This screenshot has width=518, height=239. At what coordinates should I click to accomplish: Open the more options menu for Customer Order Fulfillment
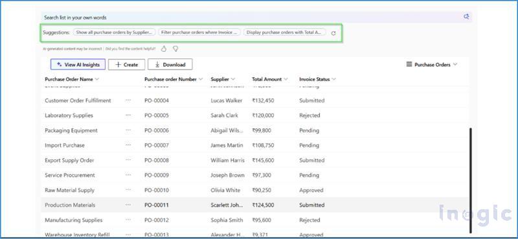pos(128,100)
